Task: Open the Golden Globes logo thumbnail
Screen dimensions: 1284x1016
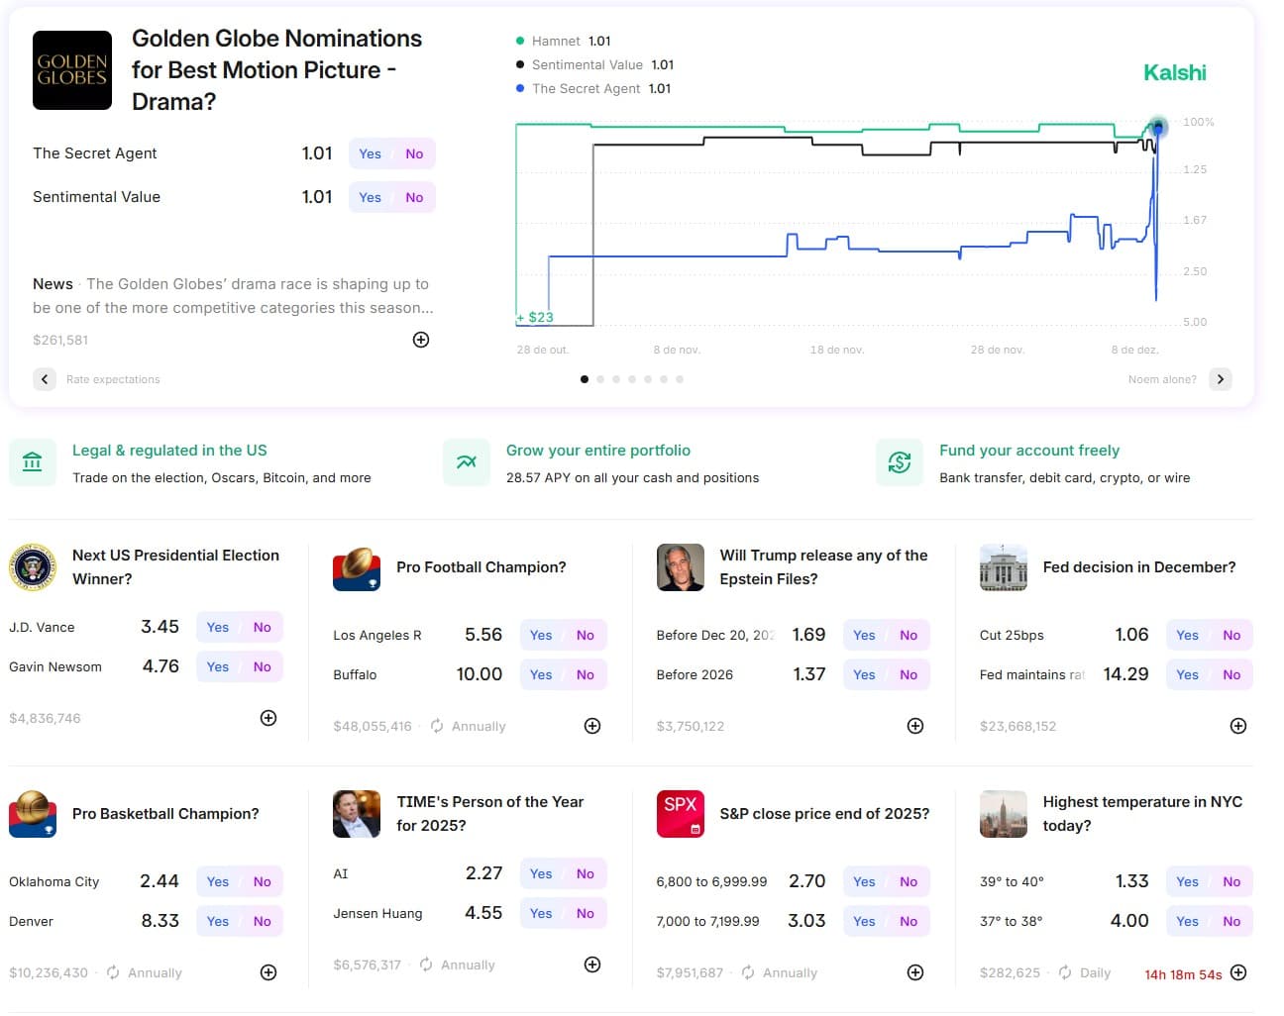Action: (x=72, y=70)
